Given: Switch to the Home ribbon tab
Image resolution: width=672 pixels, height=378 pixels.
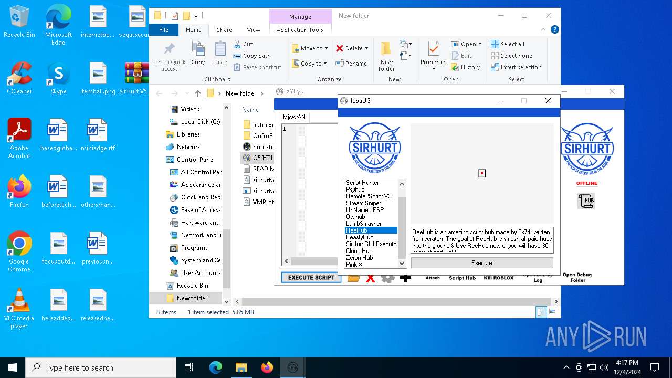Looking at the screenshot, I should pyautogui.click(x=193, y=30).
